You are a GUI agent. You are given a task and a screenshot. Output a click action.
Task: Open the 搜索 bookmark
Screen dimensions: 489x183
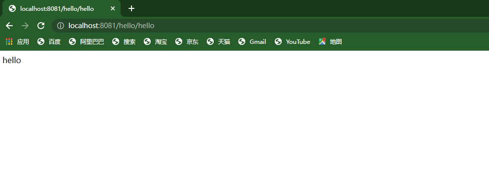pyautogui.click(x=124, y=41)
